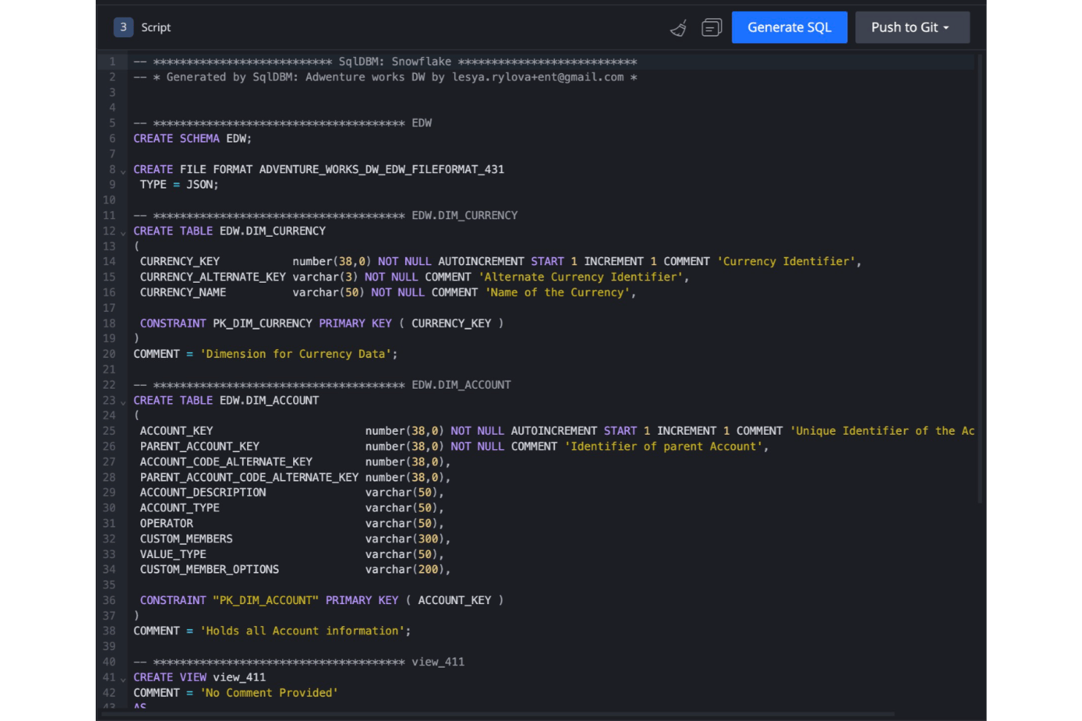The width and height of the screenshot is (1082, 721).
Task: Click the PARENT_ACCOUNT_KEY column name
Action: [200, 446]
